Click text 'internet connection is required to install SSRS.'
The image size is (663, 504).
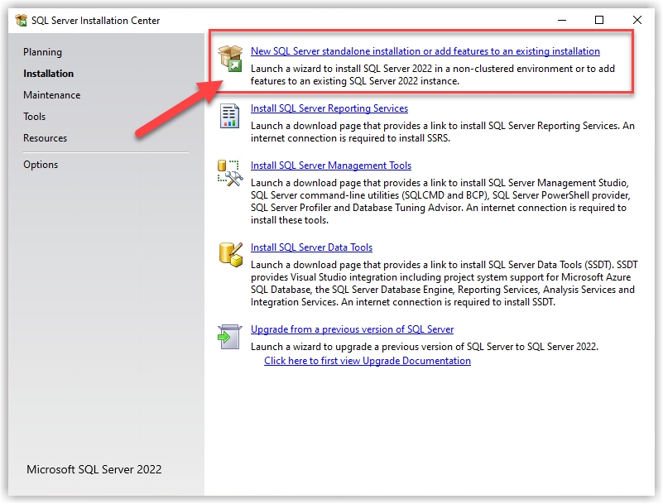tap(350, 138)
